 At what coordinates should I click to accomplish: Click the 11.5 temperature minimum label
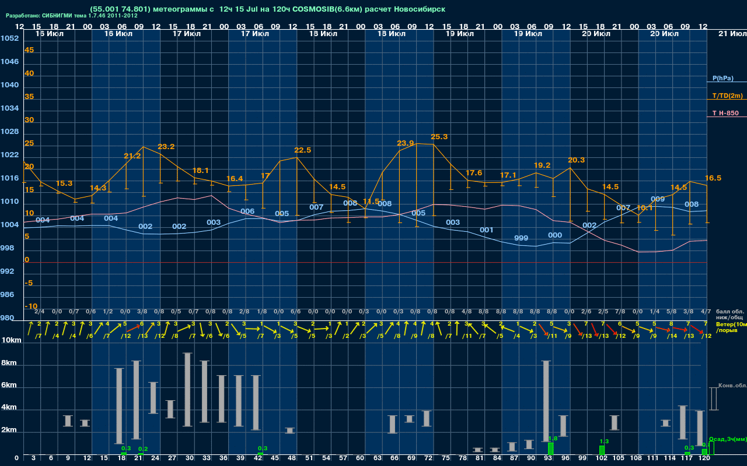pyautogui.click(x=371, y=202)
